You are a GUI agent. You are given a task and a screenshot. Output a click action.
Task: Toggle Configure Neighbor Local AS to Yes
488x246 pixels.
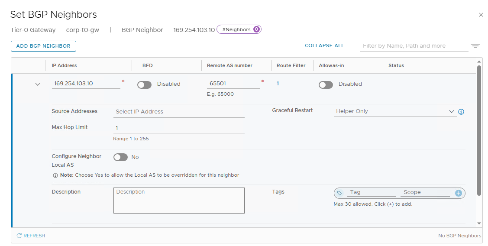pyautogui.click(x=120, y=157)
